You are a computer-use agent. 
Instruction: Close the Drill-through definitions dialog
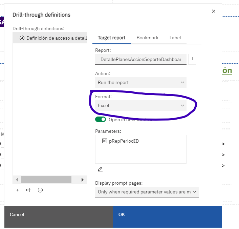pyautogui.click(x=214, y=11)
